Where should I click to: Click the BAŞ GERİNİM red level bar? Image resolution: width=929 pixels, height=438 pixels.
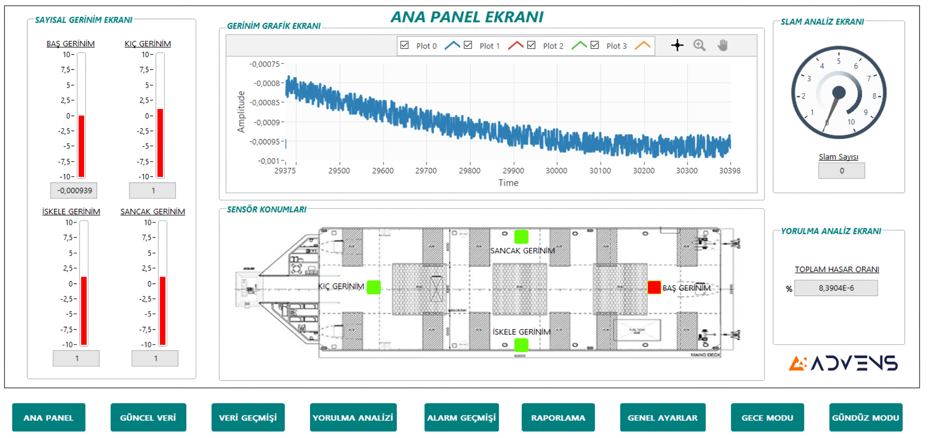(x=81, y=146)
